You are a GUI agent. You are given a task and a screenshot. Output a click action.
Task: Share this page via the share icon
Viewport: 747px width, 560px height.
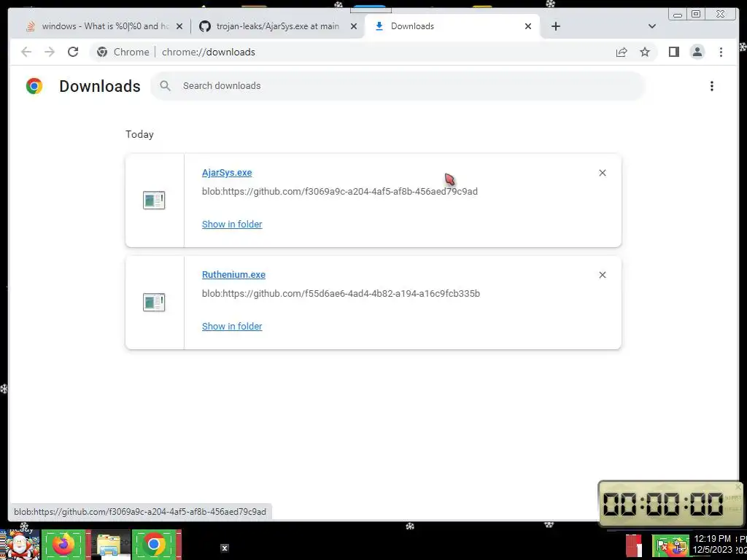pyautogui.click(x=622, y=52)
